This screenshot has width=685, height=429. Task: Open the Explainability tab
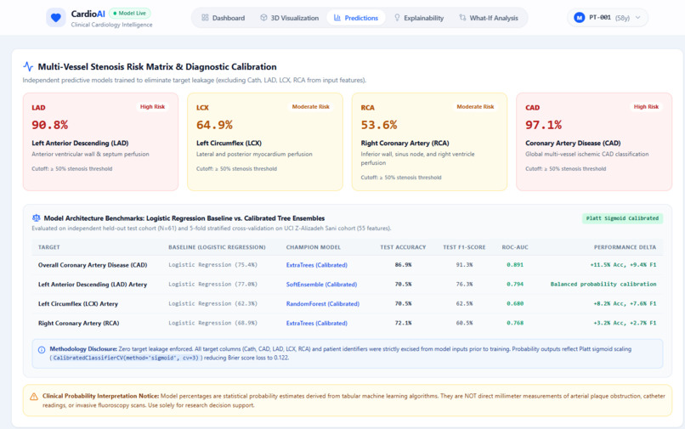pyautogui.click(x=419, y=18)
